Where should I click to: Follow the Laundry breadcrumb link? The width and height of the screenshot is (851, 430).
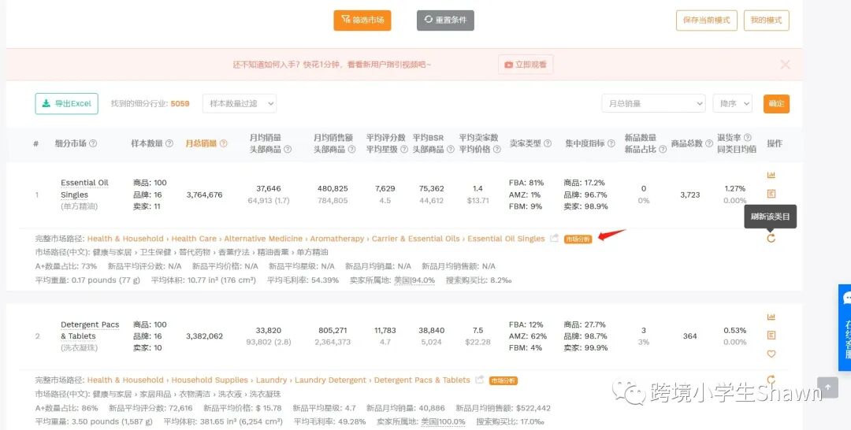click(271, 380)
